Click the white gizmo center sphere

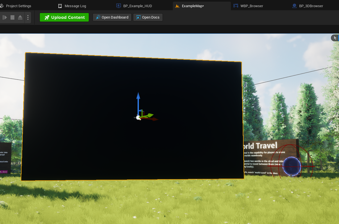[x=138, y=118]
